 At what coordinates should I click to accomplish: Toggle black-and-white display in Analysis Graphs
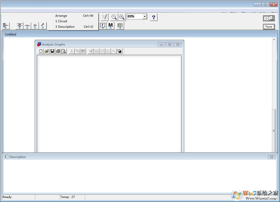119,51
